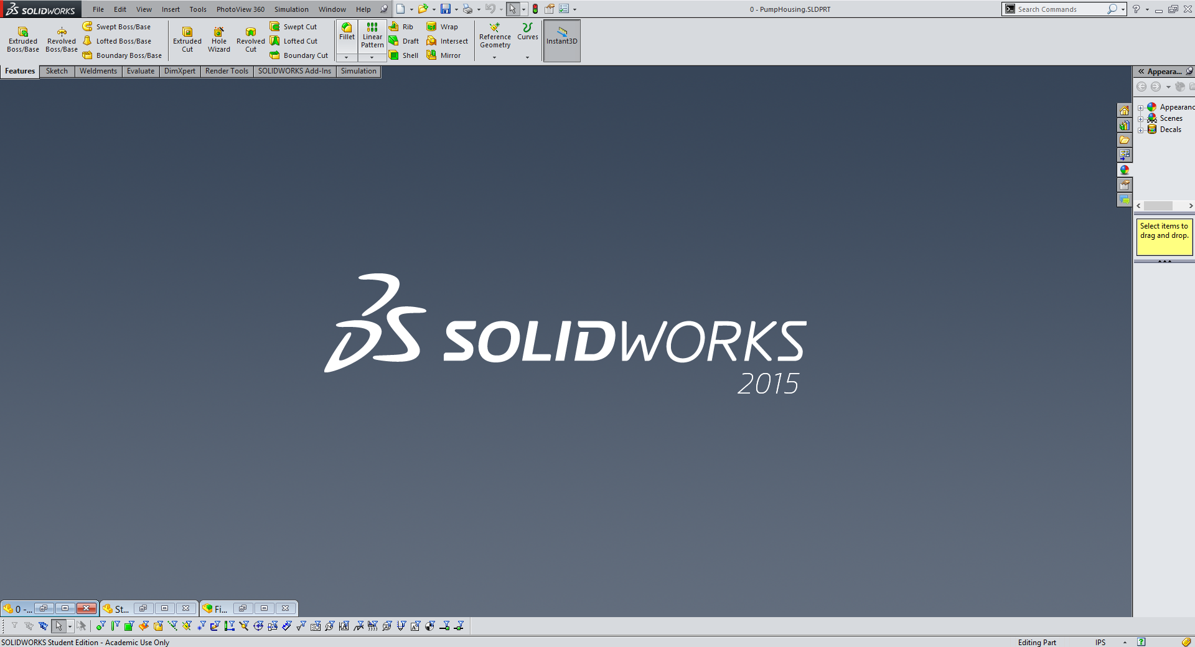Viewport: 1195px width, 647px height.
Task: Open the Insert menu
Action: pyautogui.click(x=171, y=9)
